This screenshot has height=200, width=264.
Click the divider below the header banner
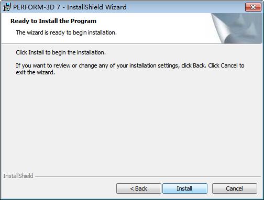click(132, 43)
